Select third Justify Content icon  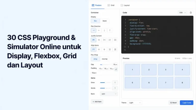pos(104,40)
